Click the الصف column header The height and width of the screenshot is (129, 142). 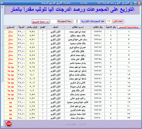tap(56, 27)
